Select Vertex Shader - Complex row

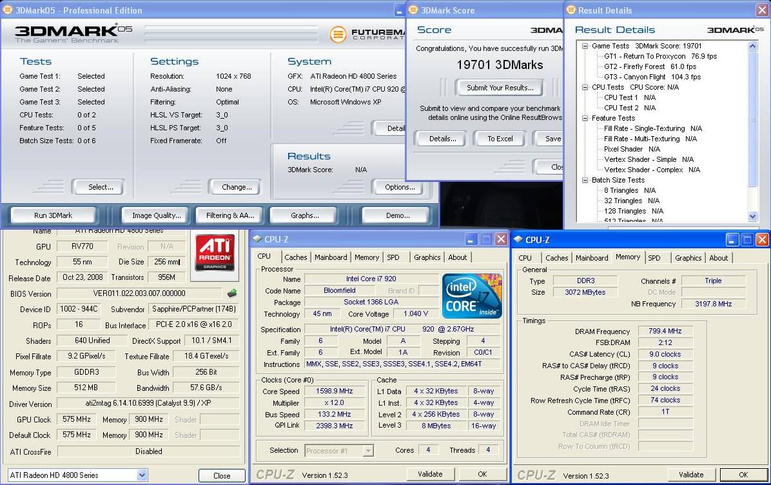pyautogui.click(x=652, y=170)
